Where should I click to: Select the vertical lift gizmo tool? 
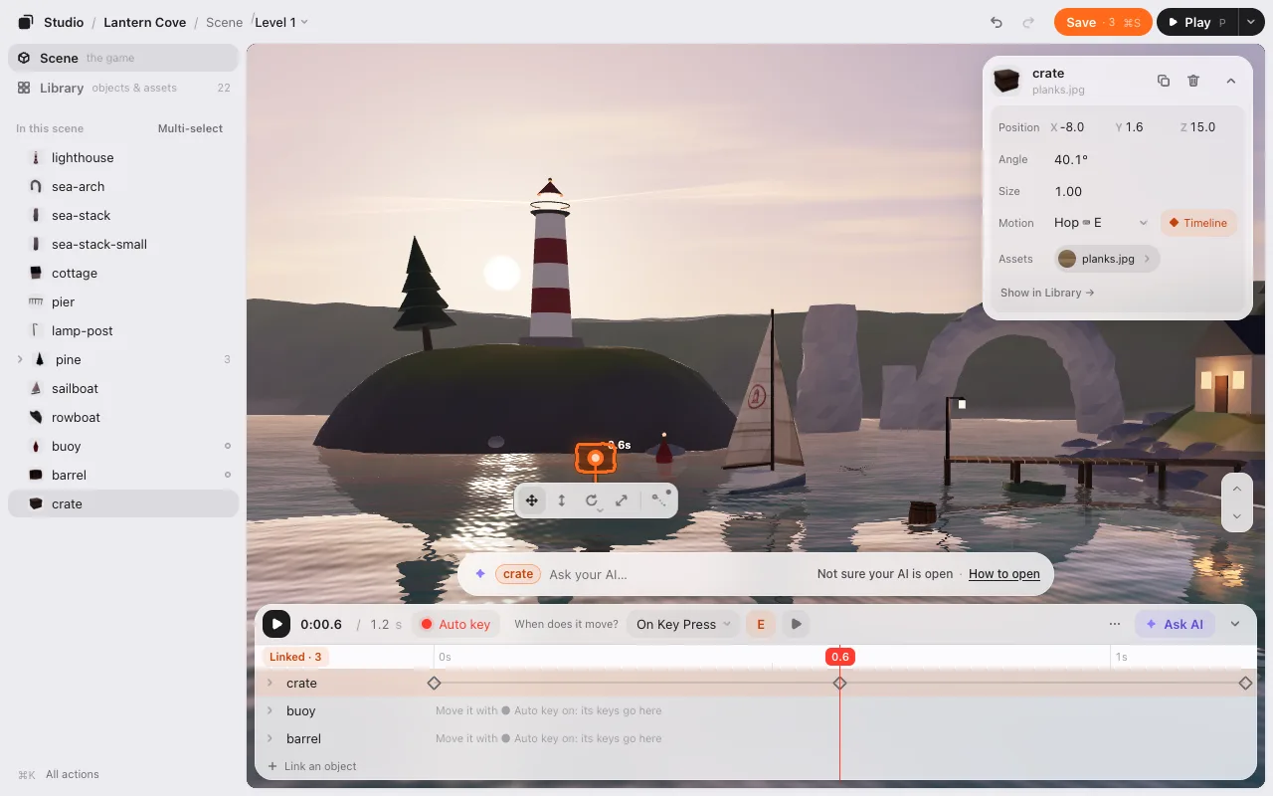[562, 500]
